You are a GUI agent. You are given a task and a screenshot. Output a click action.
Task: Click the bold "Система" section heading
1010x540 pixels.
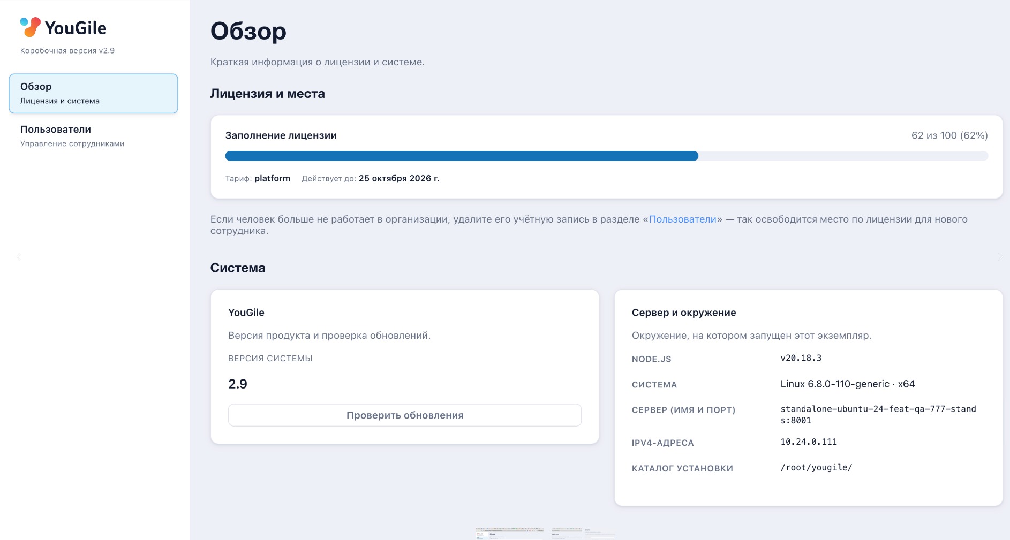pyautogui.click(x=238, y=268)
